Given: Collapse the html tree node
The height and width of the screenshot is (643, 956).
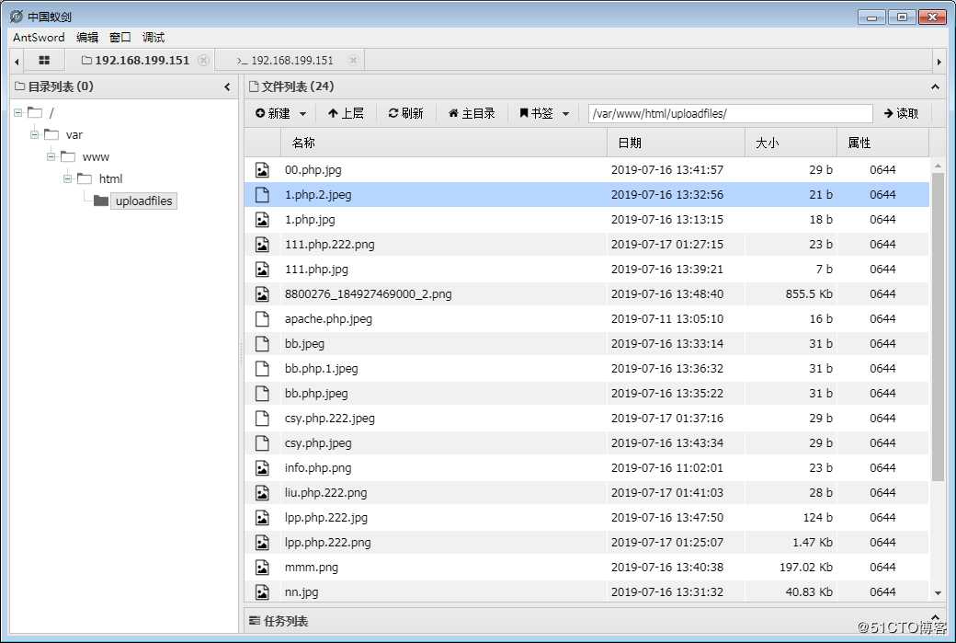Looking at the screenshot, I should tap(67, 178).
